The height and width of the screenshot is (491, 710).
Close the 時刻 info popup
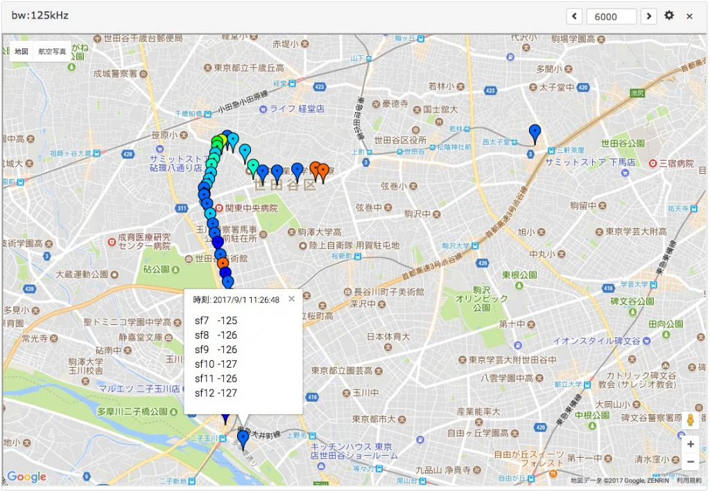tap(292, 299)
